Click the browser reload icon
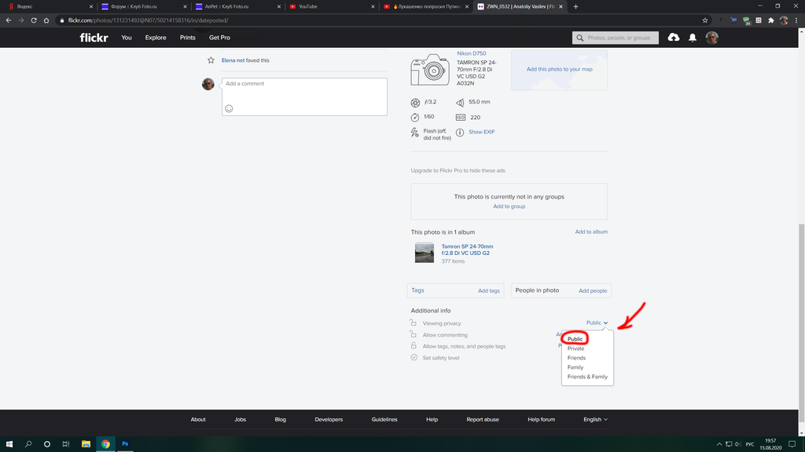 click(34, 20)
